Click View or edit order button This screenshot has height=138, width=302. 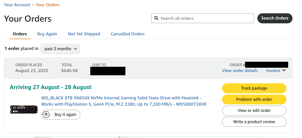(x=254, y=111)
